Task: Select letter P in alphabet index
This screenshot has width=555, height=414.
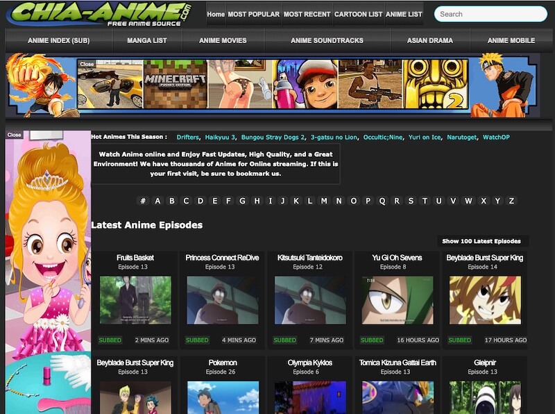Action: click(x=368, y=201)
